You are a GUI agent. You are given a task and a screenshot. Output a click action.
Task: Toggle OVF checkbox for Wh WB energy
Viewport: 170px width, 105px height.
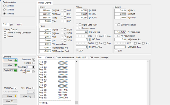(65, 10)
